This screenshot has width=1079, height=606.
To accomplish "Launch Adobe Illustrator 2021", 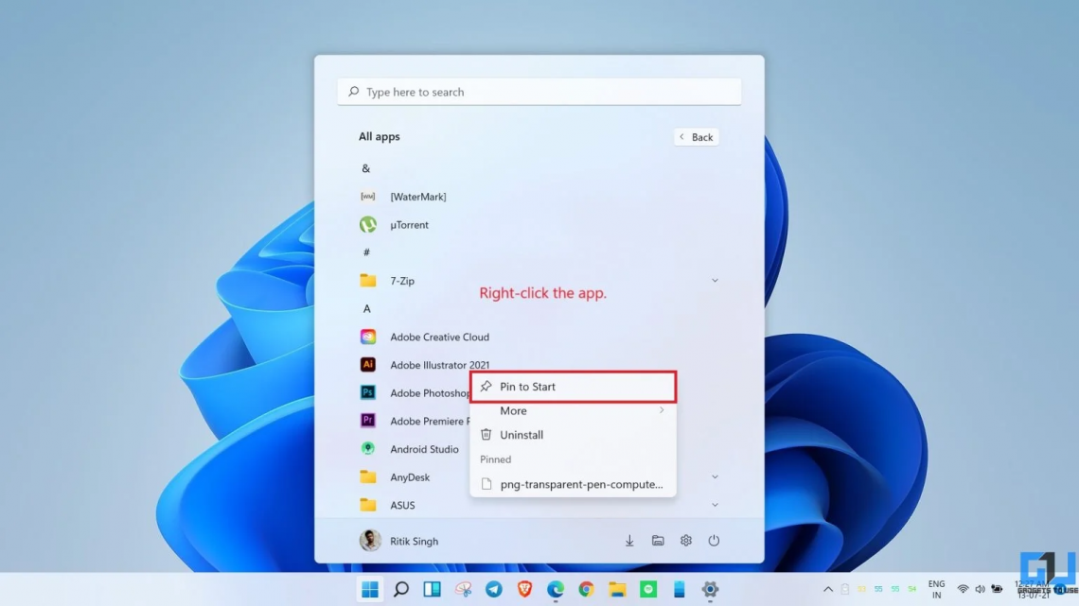I will coord(440,364).
